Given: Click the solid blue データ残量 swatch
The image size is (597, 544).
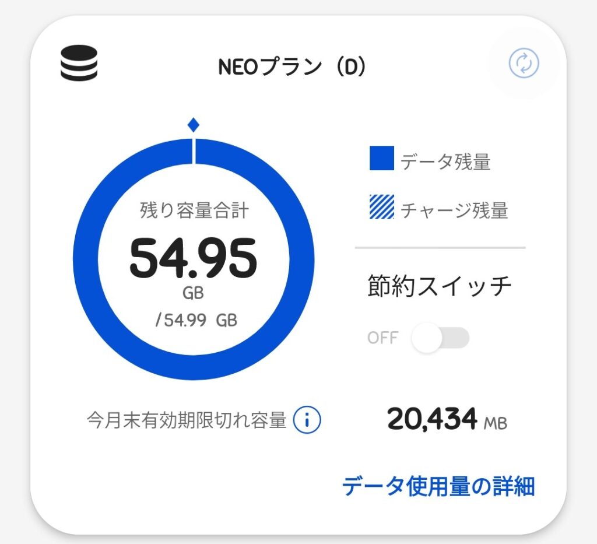Looking at the screenshot, I should [382, 159].
